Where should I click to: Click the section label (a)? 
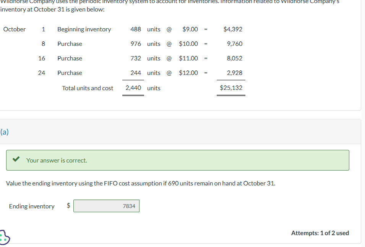tap(4, 132)
